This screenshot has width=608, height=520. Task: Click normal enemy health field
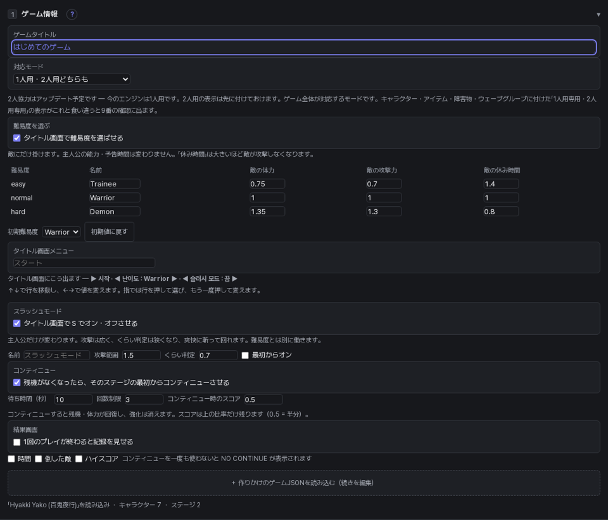pos(267,198)
